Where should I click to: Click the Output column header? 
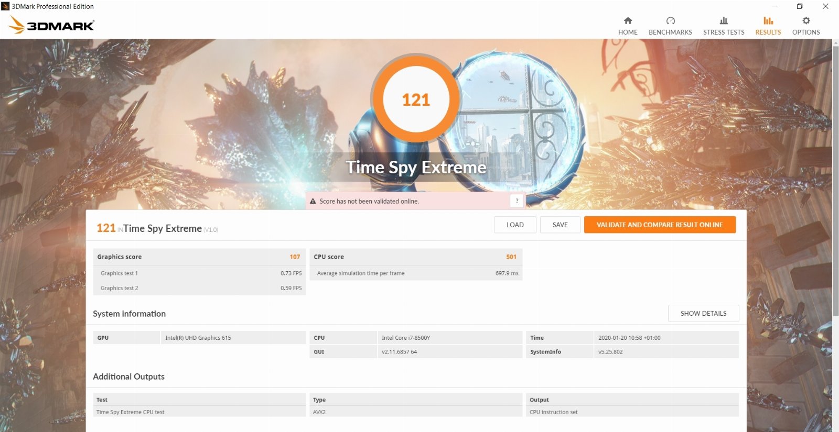click(539, 400)
